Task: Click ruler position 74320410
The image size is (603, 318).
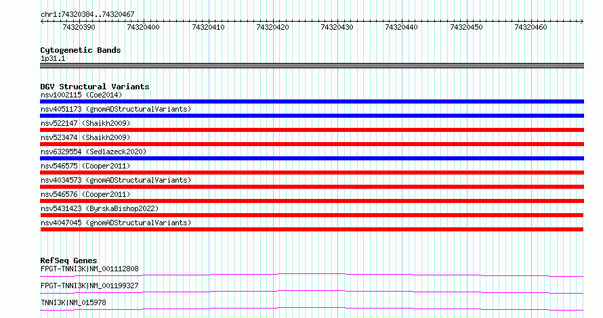Action: (208, 27)
